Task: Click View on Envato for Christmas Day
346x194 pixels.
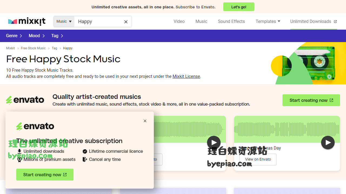Action: click(258, 160)
